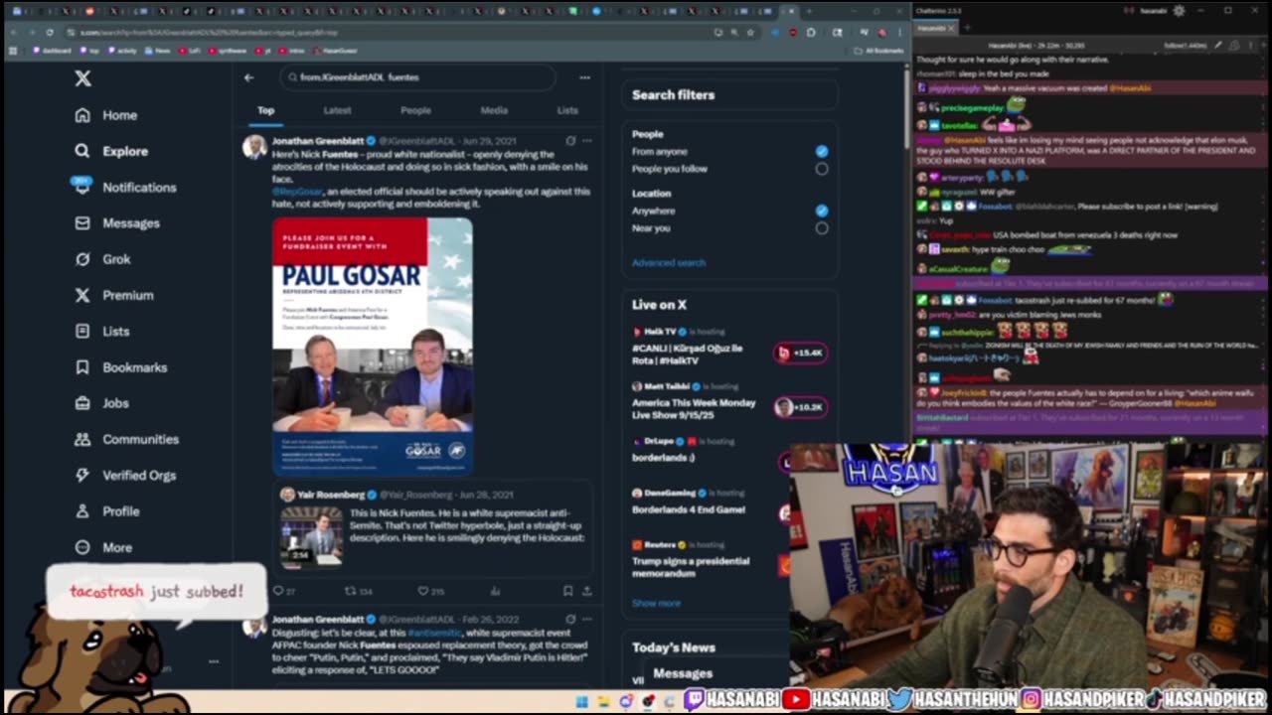Open search options three-dot menu
Viewport: 1272px width, 715px height.
(x=584, y=77)
